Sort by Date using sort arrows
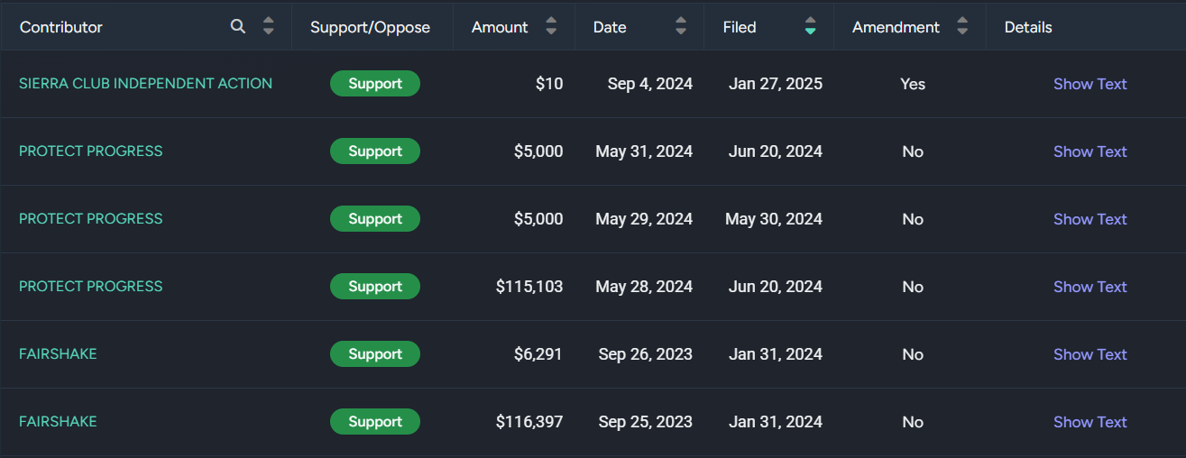Screen dimensions: 1186x458 pyautogui.click(x=681, y=27)
